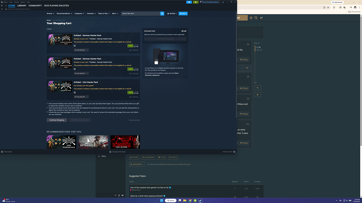This screenshot has width=362, height=203.
Task: Expand the More store dropdown
Action: pyautogui.click(x=115, y=14)
